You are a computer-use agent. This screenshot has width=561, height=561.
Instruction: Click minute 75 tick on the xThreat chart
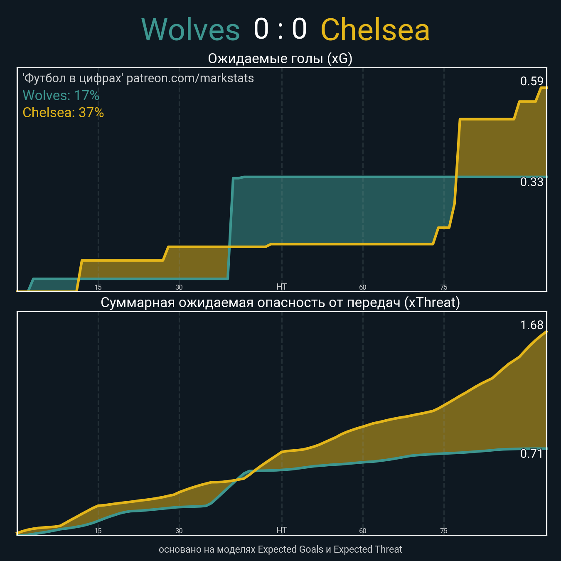tap(443, 531)
